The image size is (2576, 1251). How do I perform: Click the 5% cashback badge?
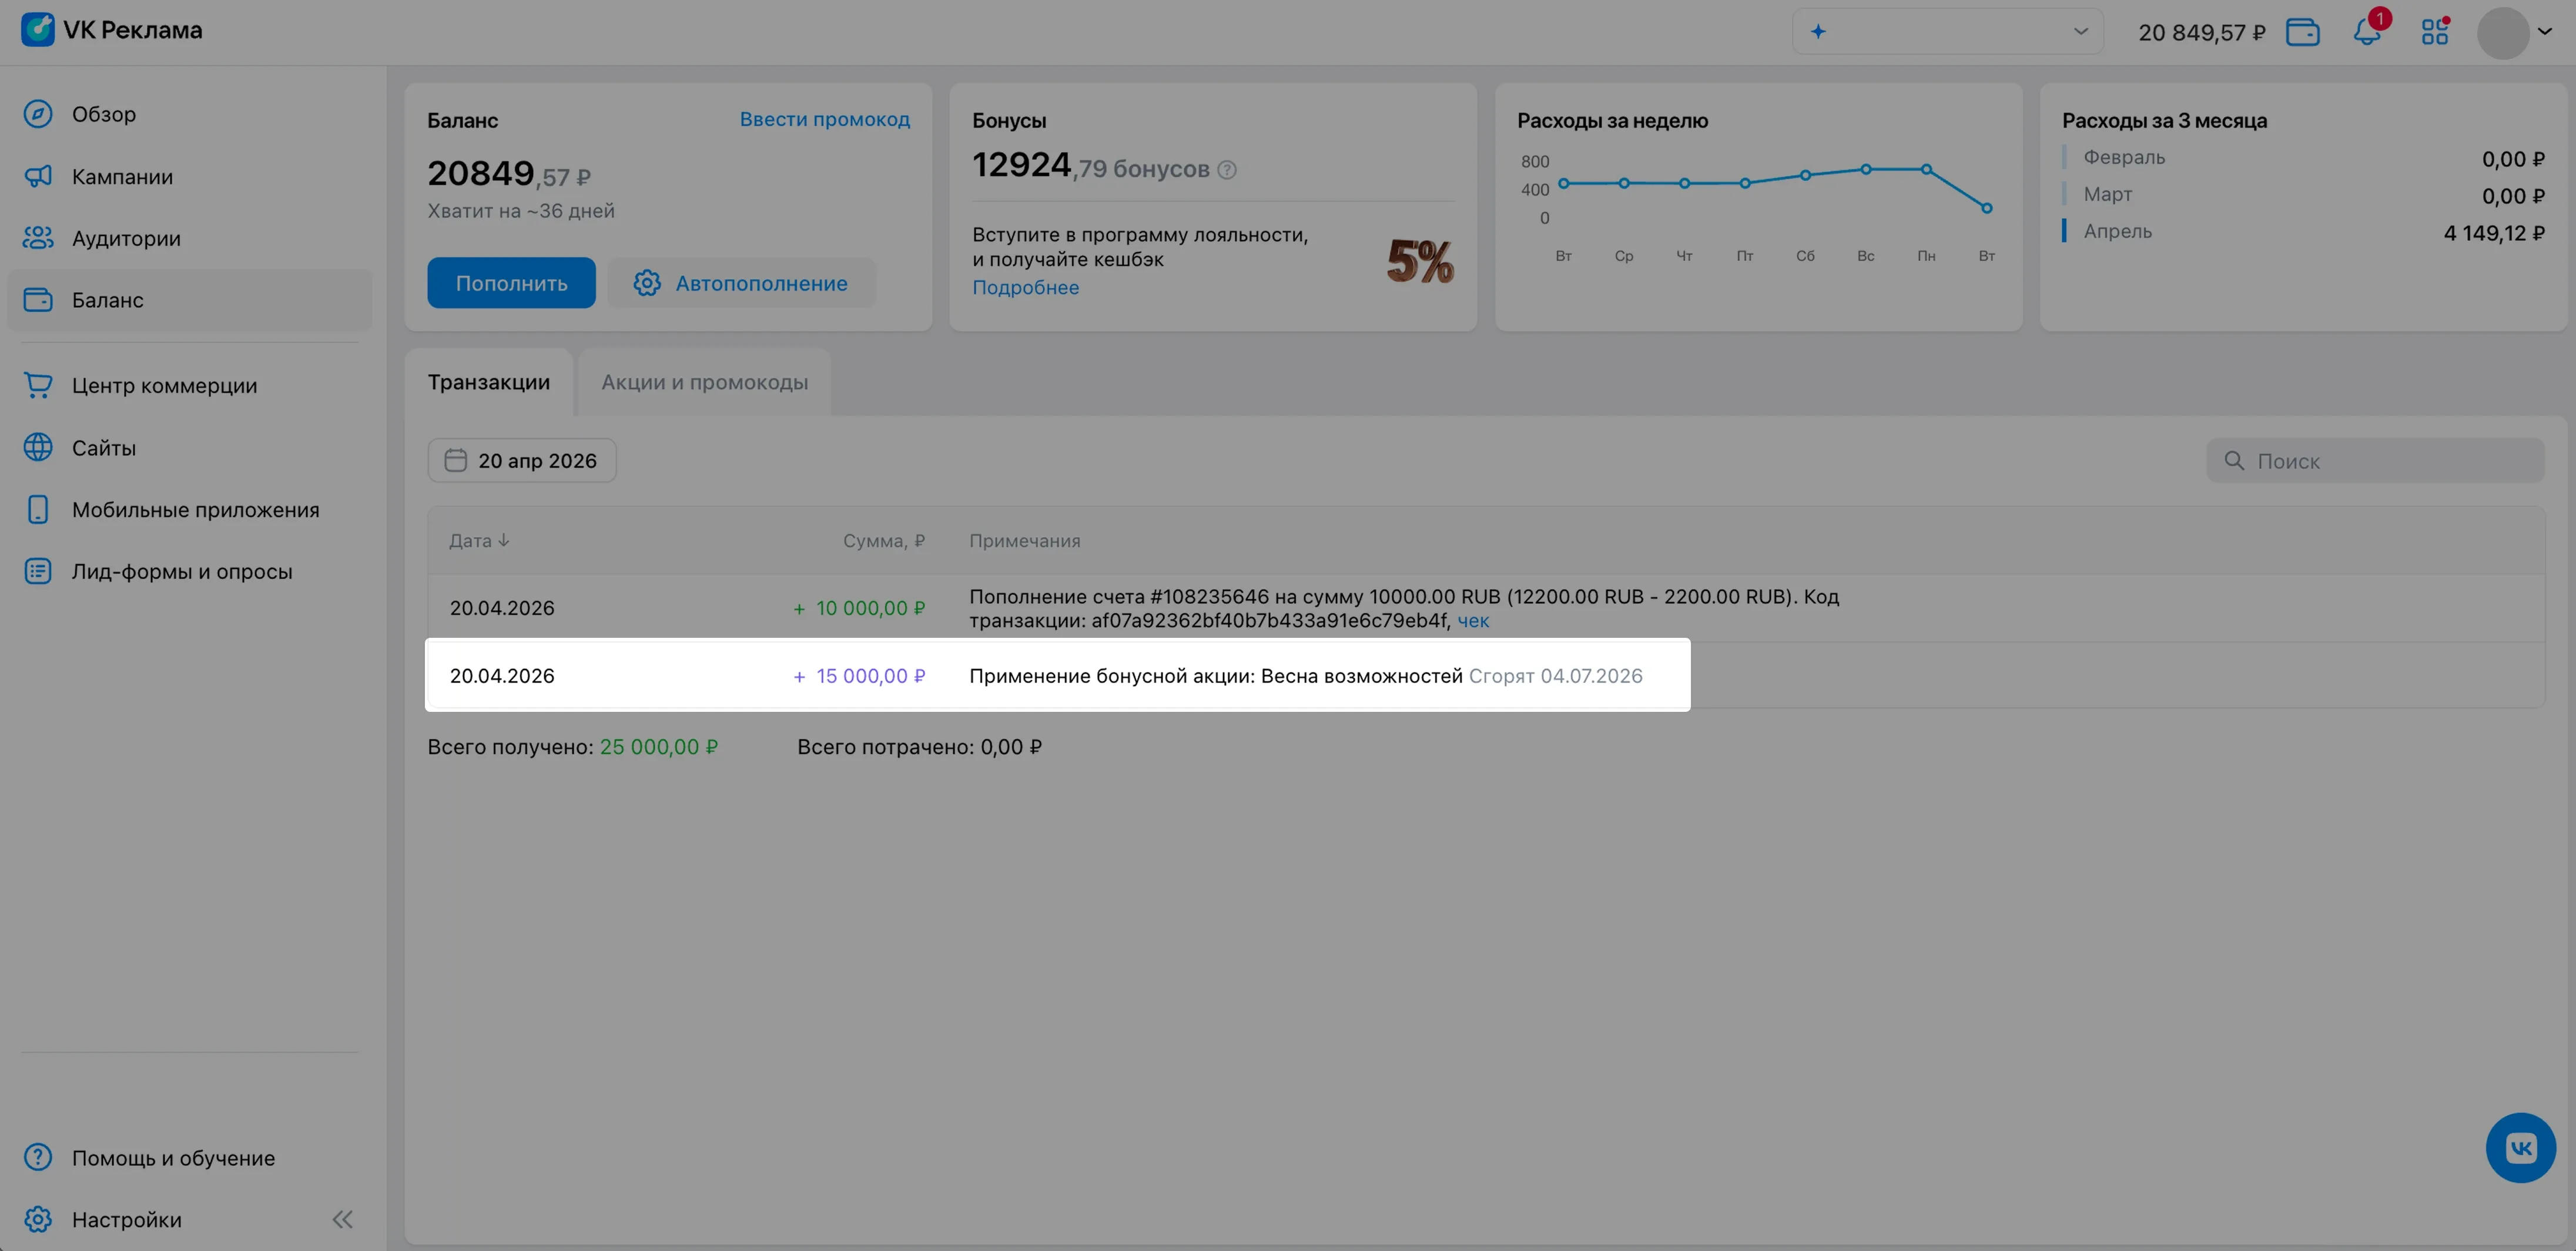[1420, 262]
